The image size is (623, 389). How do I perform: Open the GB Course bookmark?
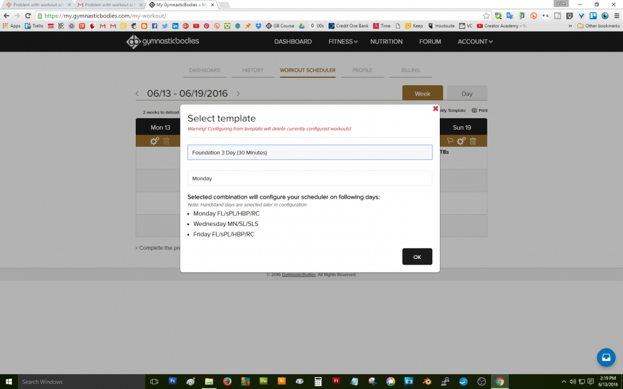[280, 26]
